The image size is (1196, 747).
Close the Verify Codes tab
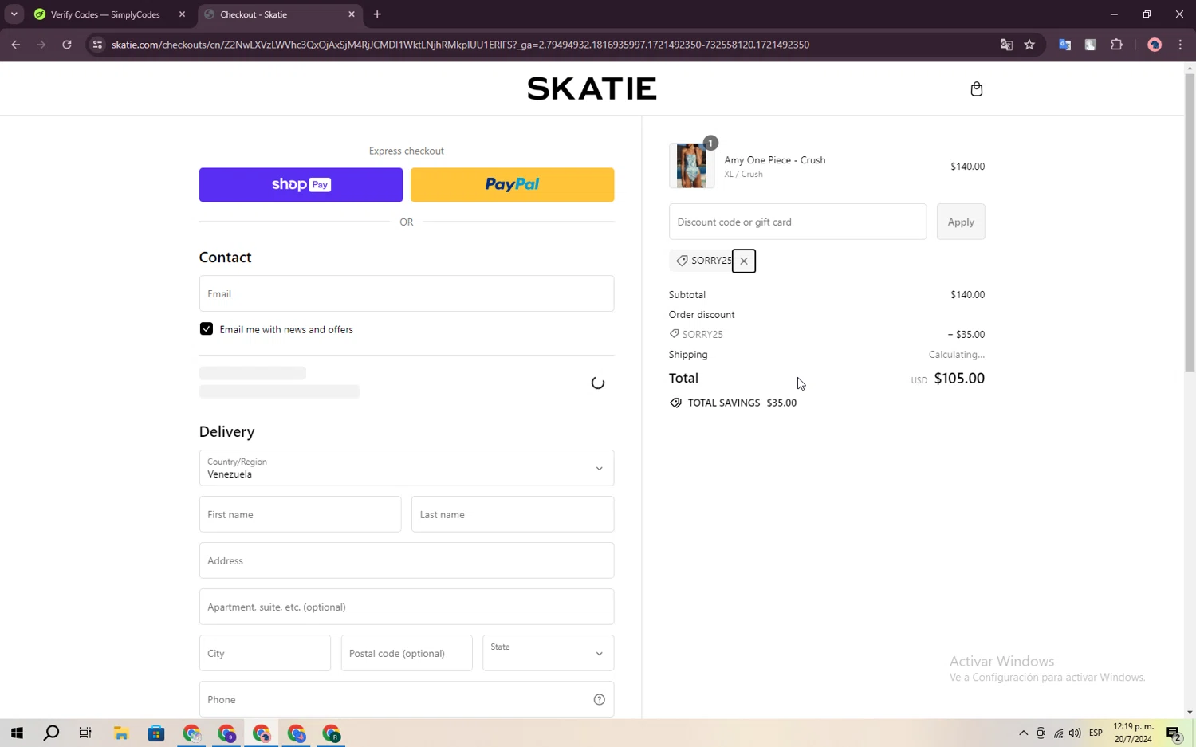point(182,14)
